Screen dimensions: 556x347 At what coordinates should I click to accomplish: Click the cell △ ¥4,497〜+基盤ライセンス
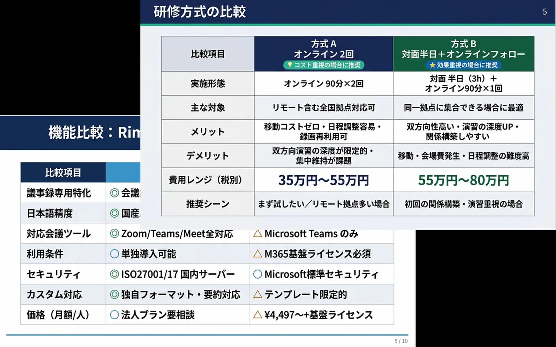click(321, 315)
